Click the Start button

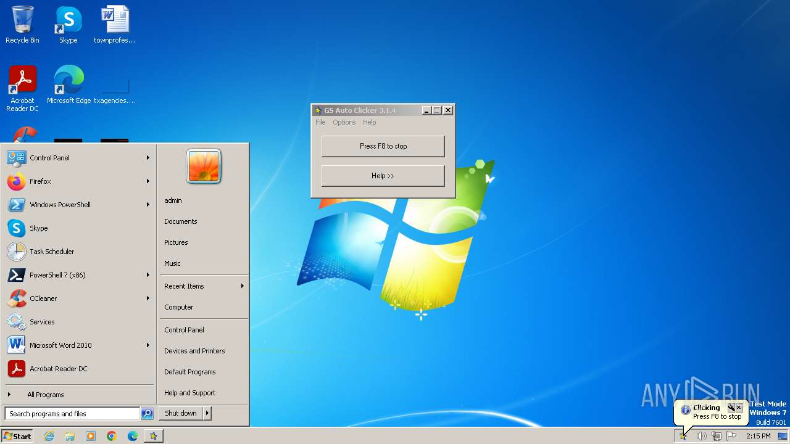[x=17, y=436]
